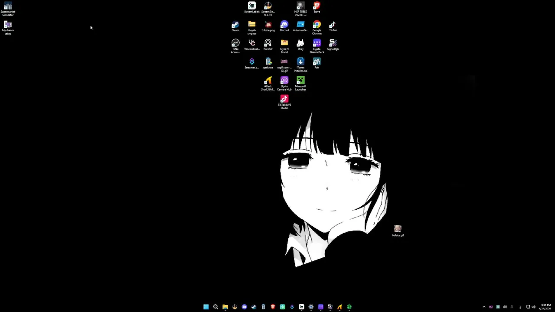Image resolution: width=555 pixels, height=312 pixels.
Task: Click the Streamer.bot icon in the taskbar
Action: click(292, 307)
